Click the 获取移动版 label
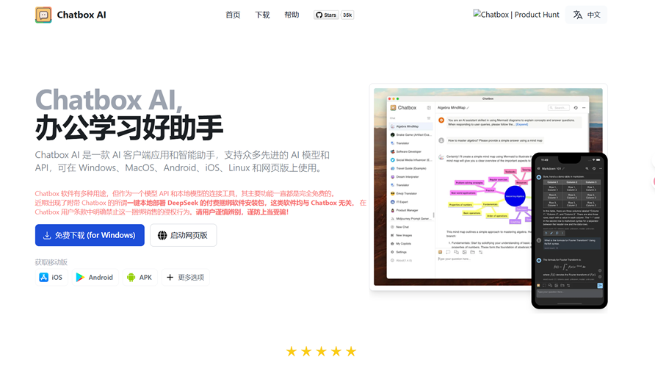655x371 pixels. click(51, 262)
